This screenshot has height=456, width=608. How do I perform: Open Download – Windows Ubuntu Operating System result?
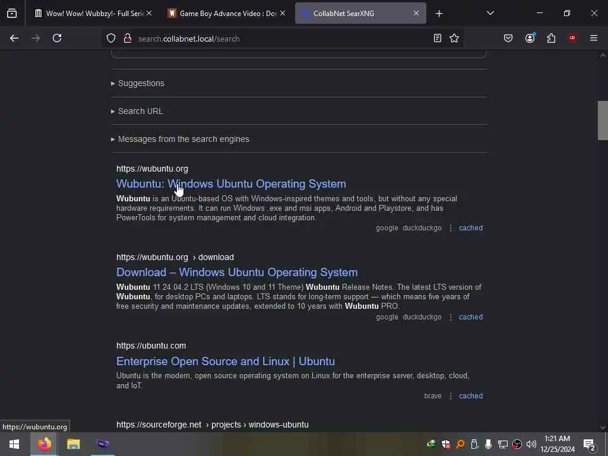(x=237, y=272)
